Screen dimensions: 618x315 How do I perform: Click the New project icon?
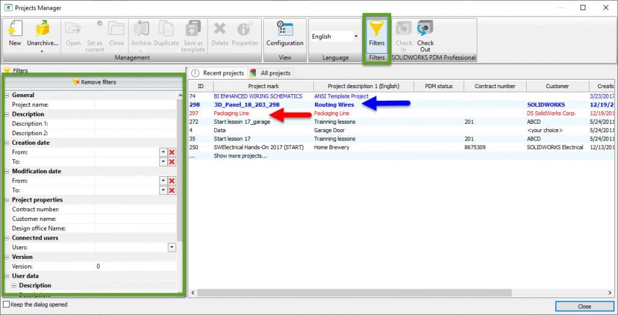point(15,30)
